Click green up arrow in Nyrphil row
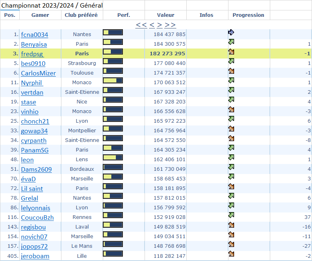 (231, 81)
